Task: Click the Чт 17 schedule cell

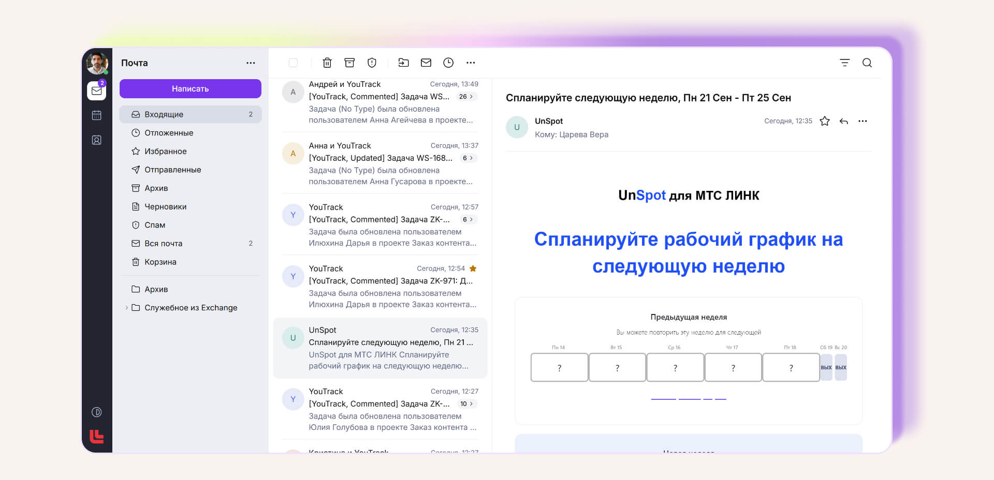Action: tap(733, 368)
